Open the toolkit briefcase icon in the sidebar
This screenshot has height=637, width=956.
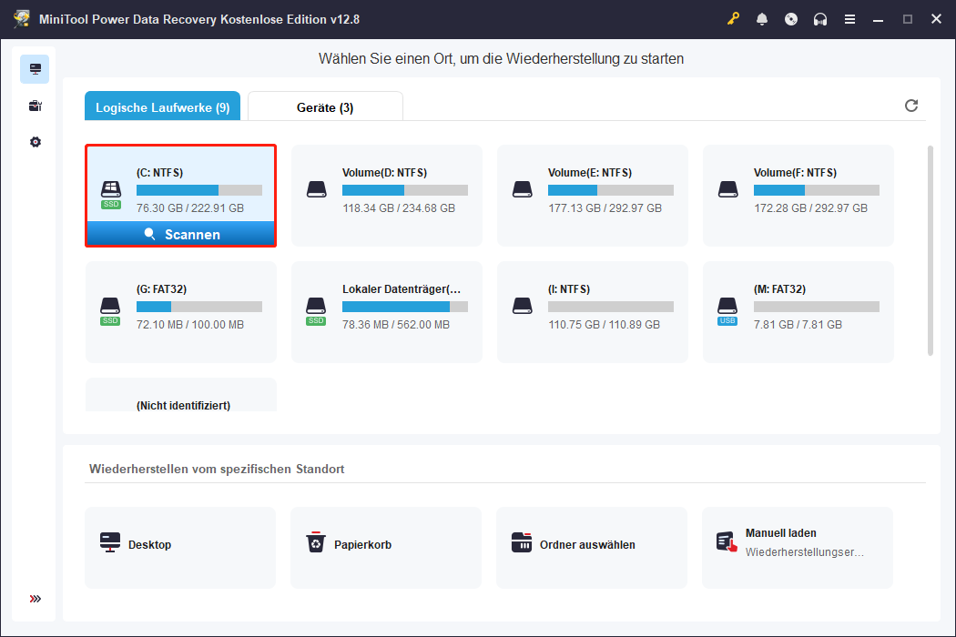point(35,106)
